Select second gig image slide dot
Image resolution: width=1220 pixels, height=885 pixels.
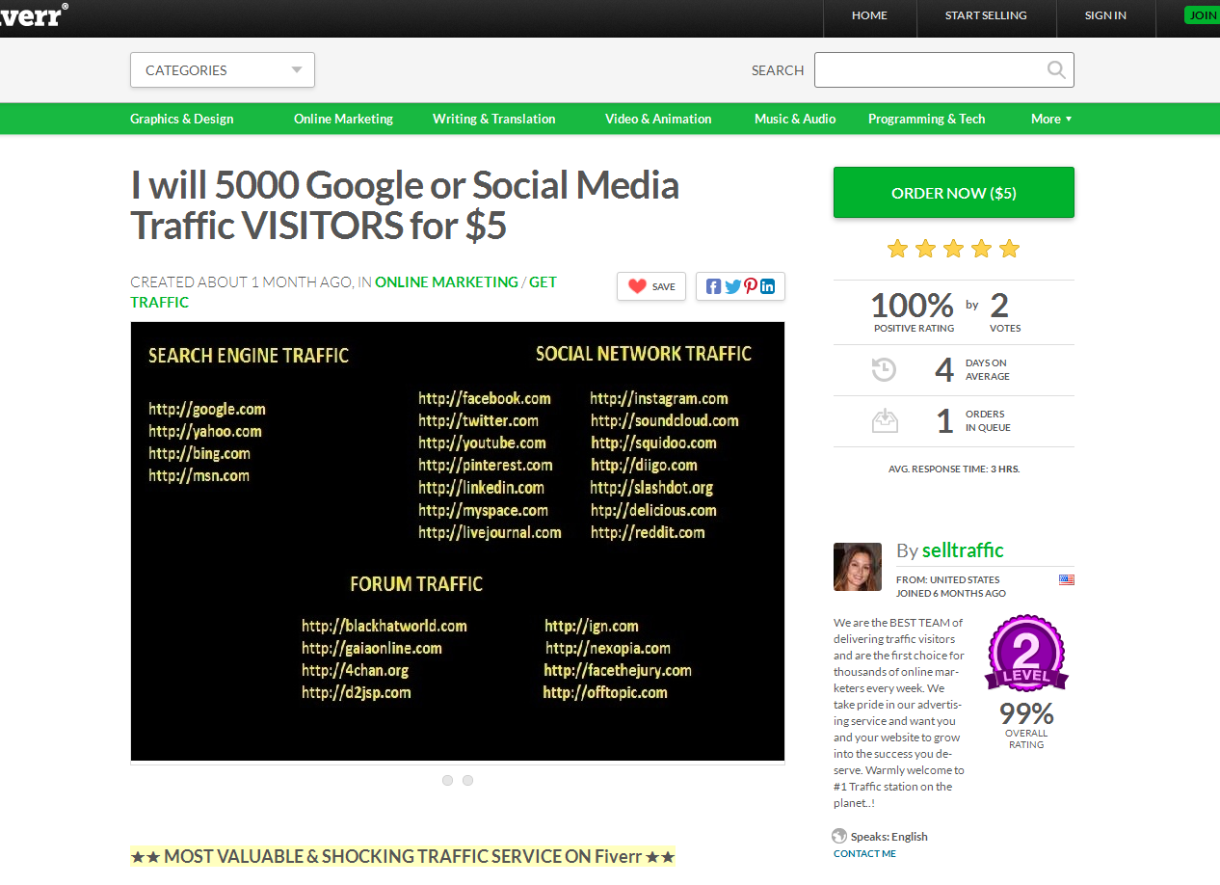pos(467,780)
